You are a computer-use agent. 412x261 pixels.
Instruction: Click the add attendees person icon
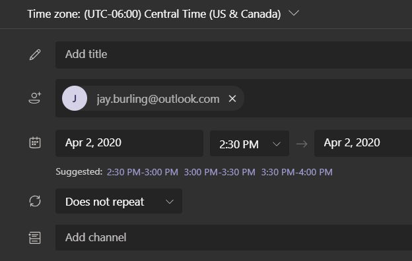[35, 98]
